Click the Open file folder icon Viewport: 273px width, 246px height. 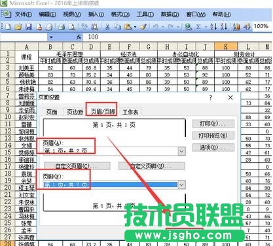(x=18, y=27)
